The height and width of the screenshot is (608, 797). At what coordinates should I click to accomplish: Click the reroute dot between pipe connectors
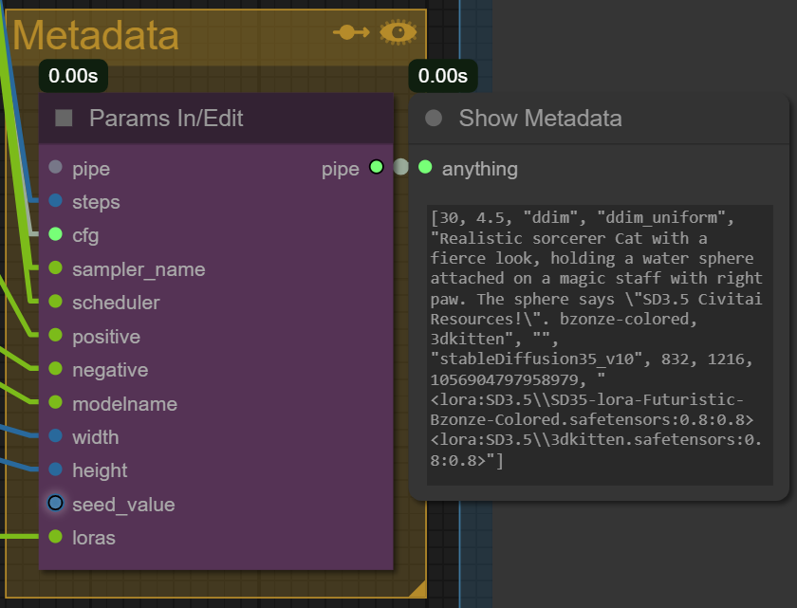pos(400,167)
